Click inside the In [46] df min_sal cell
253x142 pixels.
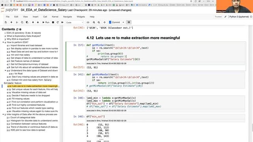pyautogui.click(x=165, y=117)
